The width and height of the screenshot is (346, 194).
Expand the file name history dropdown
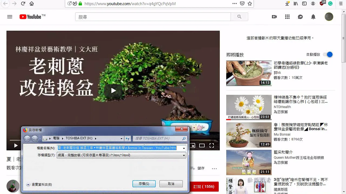coord(184,148)
